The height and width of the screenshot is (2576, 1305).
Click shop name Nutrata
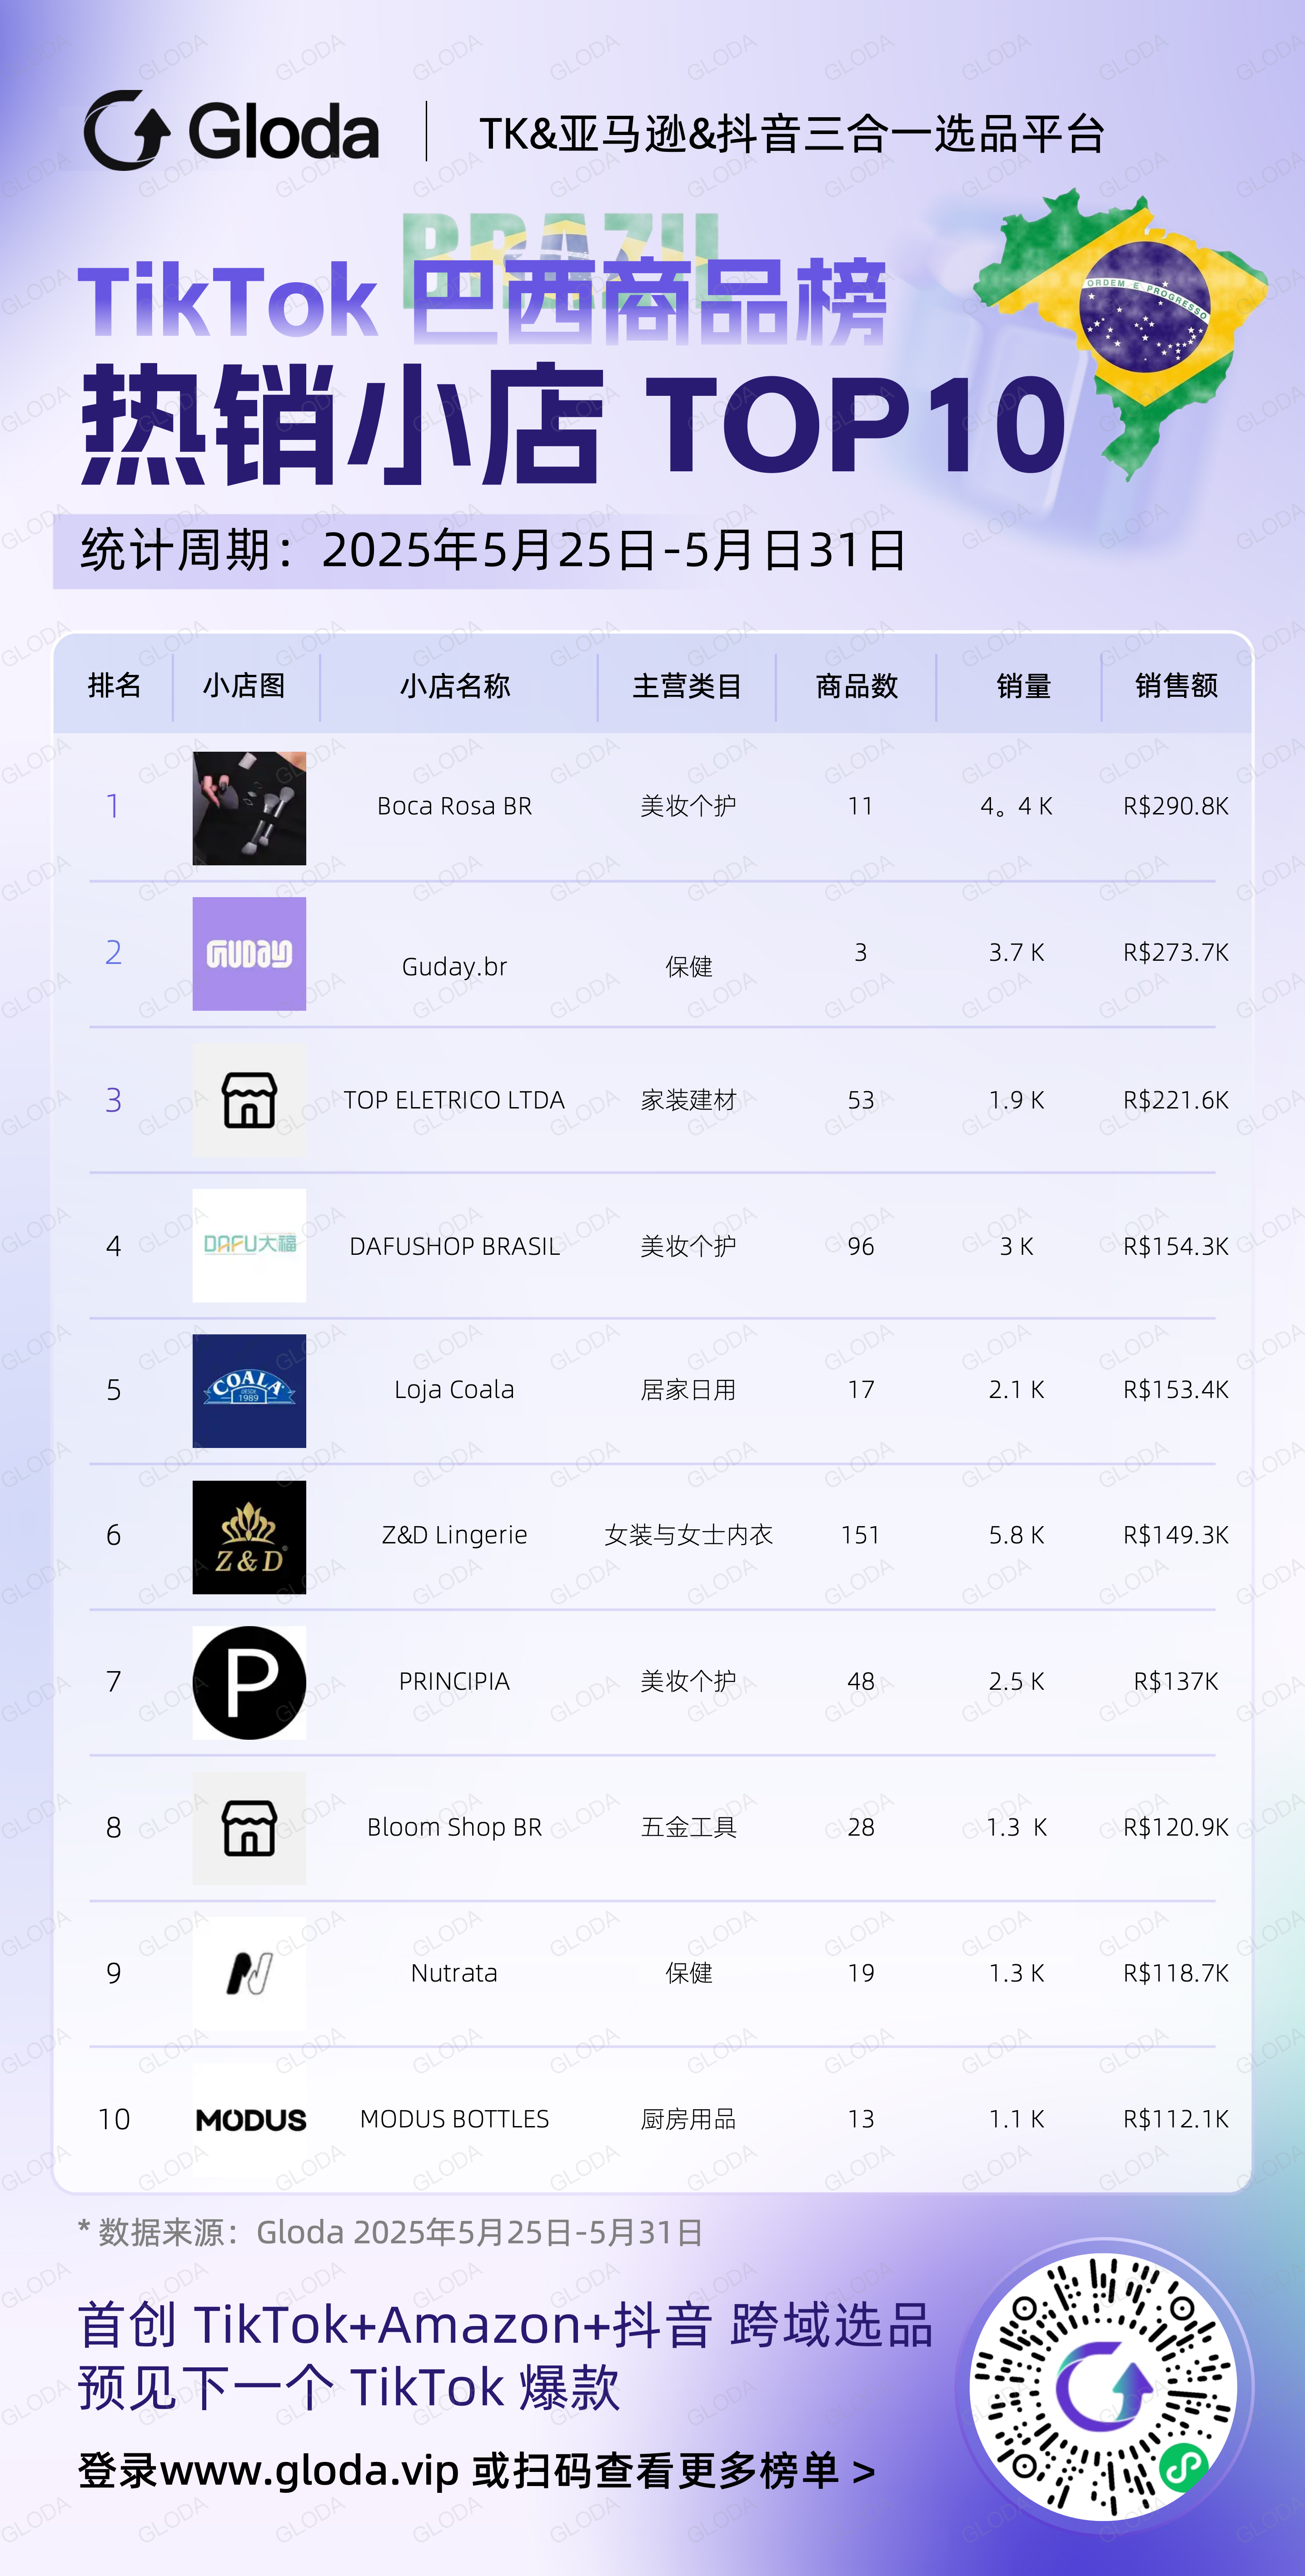click(454, 1973)
